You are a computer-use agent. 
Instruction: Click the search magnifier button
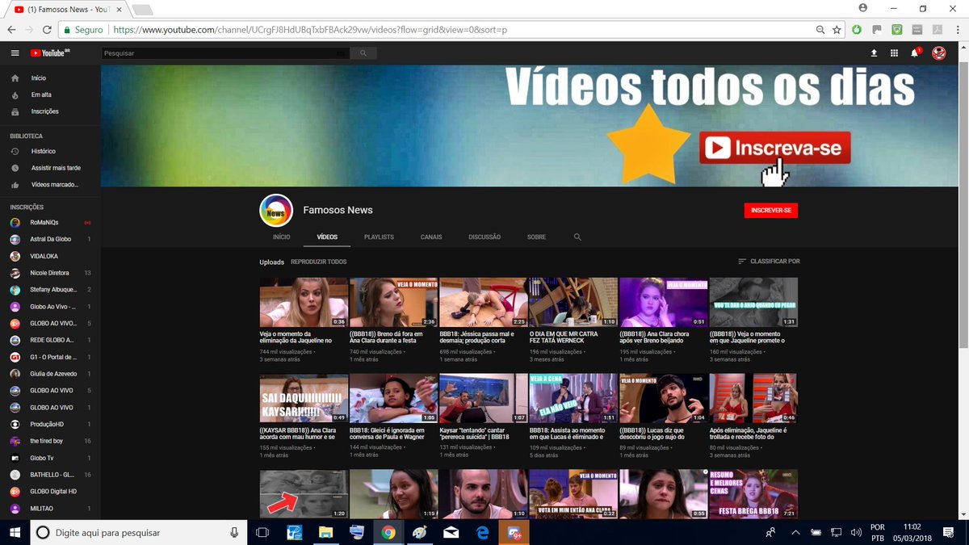(363, 53)
